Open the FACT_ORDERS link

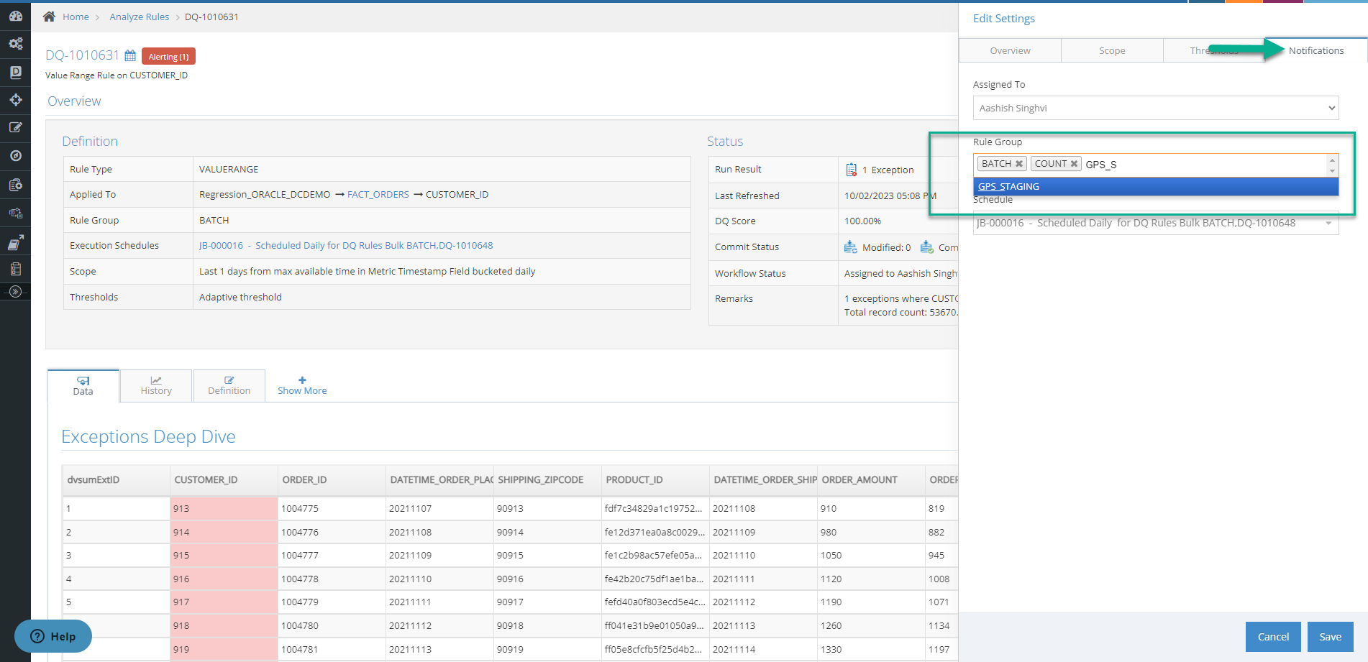[378, 194]
